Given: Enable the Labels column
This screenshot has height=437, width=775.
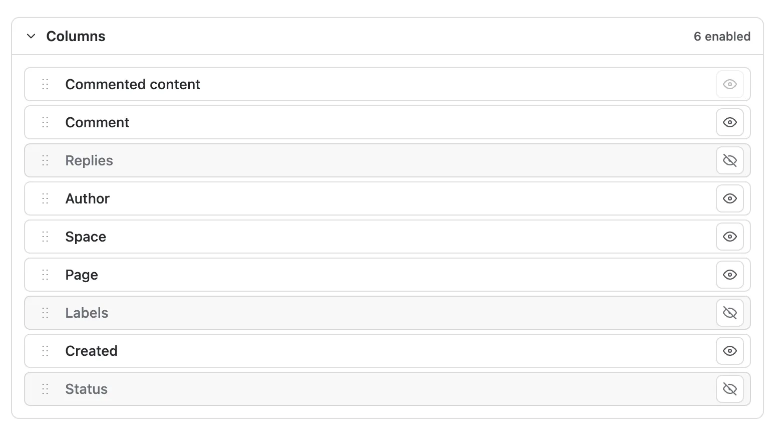Looking at the screenshot, I should click(x=729, y=313).
